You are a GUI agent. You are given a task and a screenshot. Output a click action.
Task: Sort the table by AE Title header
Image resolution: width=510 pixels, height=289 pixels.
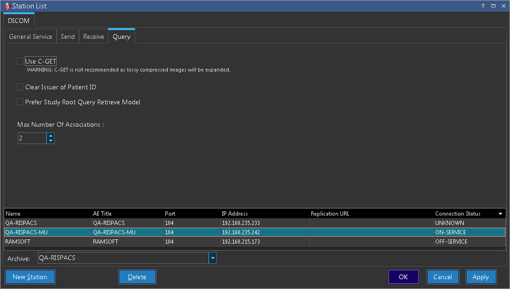[102, 214]
